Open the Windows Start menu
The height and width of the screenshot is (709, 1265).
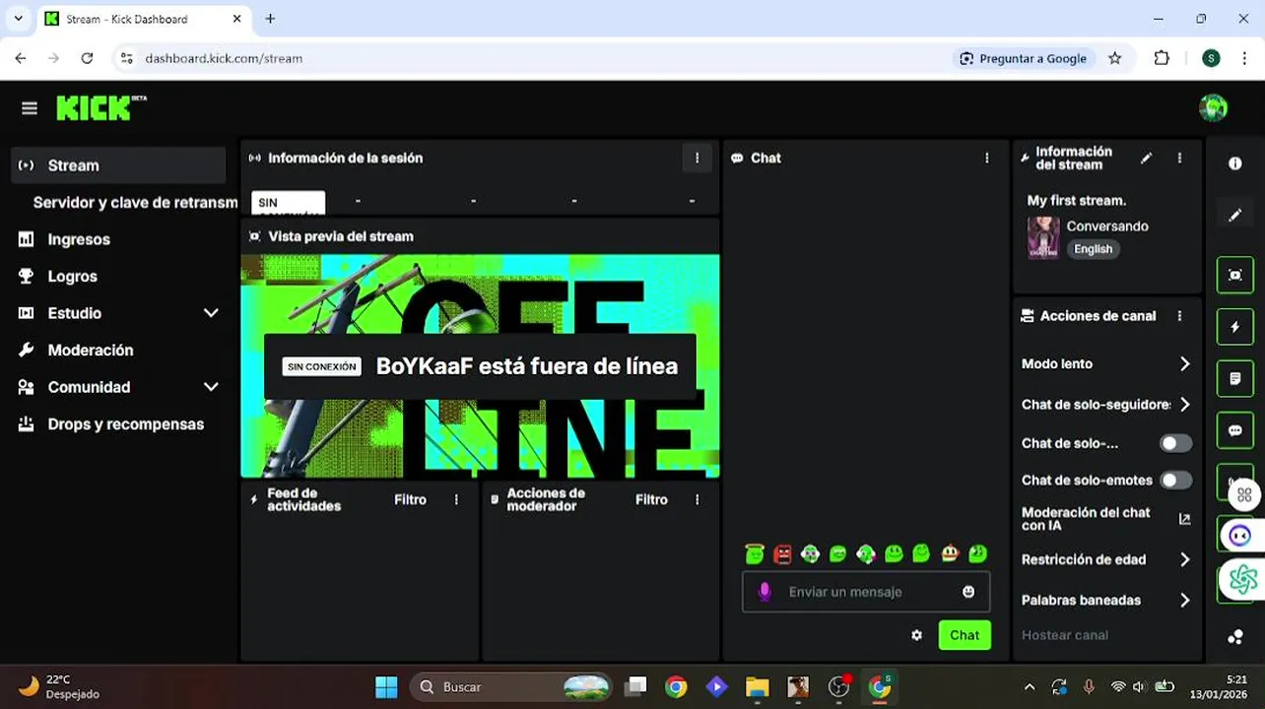(x=386, y=686)
